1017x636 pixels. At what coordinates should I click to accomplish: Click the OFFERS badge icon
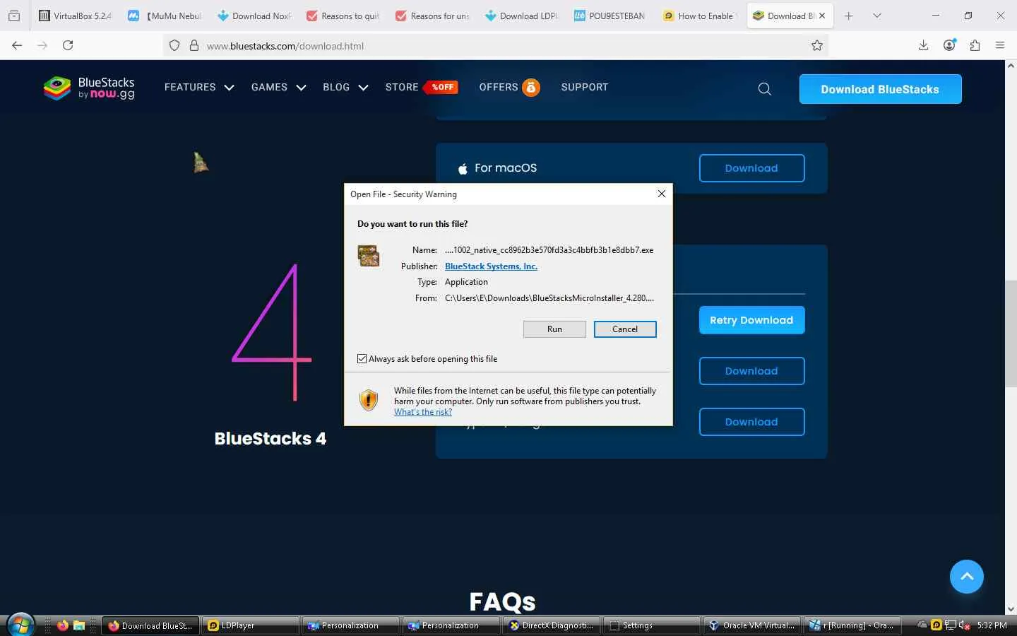tap(531, 87)
